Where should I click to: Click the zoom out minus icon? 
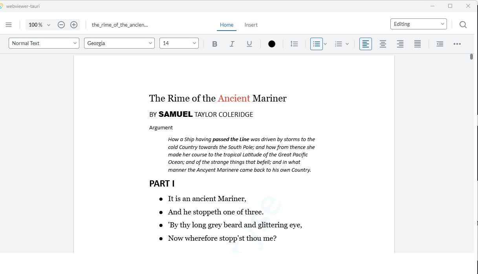(x=61, y=25)
